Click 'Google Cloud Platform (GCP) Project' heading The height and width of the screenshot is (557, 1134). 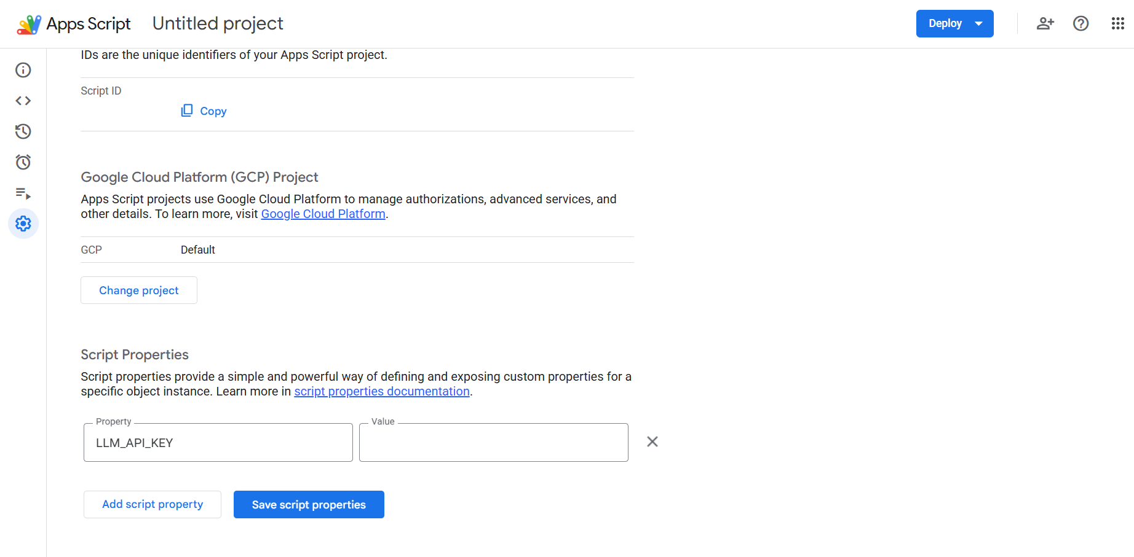point(199,177)
